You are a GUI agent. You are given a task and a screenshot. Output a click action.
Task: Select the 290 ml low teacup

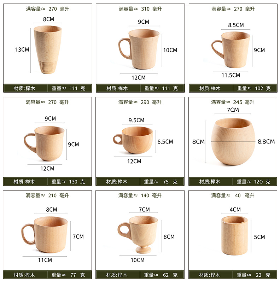click(133, 140)
